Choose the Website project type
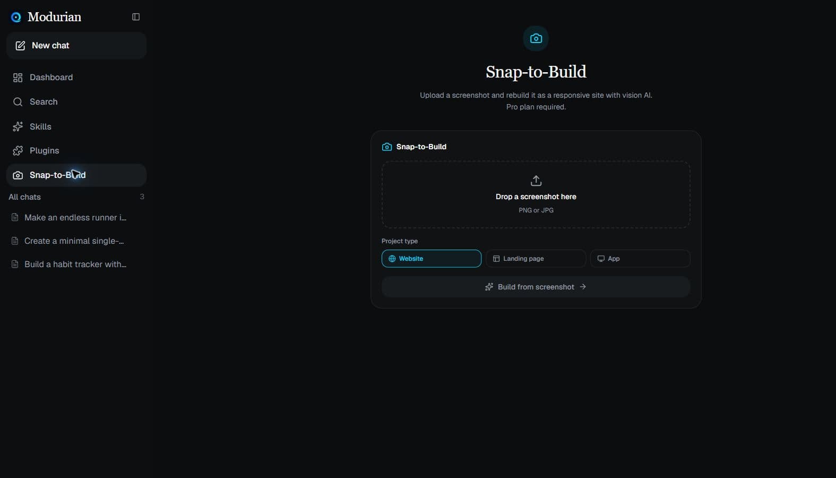 (x=432, y=259)
